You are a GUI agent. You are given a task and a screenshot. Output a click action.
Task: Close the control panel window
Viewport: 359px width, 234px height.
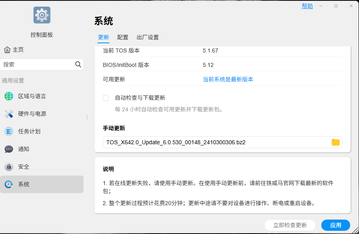coord(351,6)
